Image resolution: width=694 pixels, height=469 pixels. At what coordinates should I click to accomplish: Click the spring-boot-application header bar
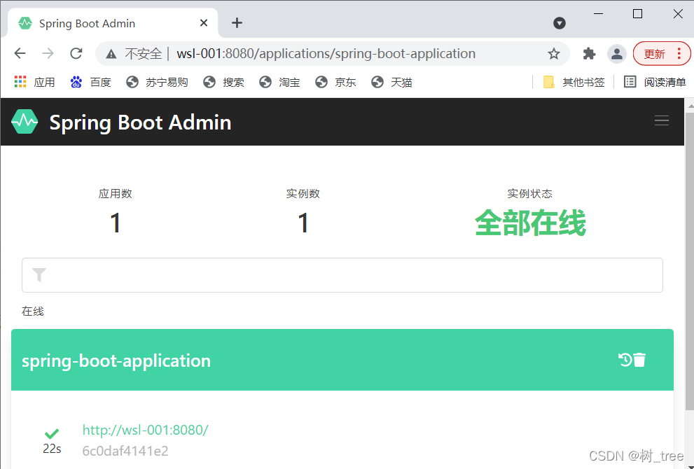[x=342, y=360]
